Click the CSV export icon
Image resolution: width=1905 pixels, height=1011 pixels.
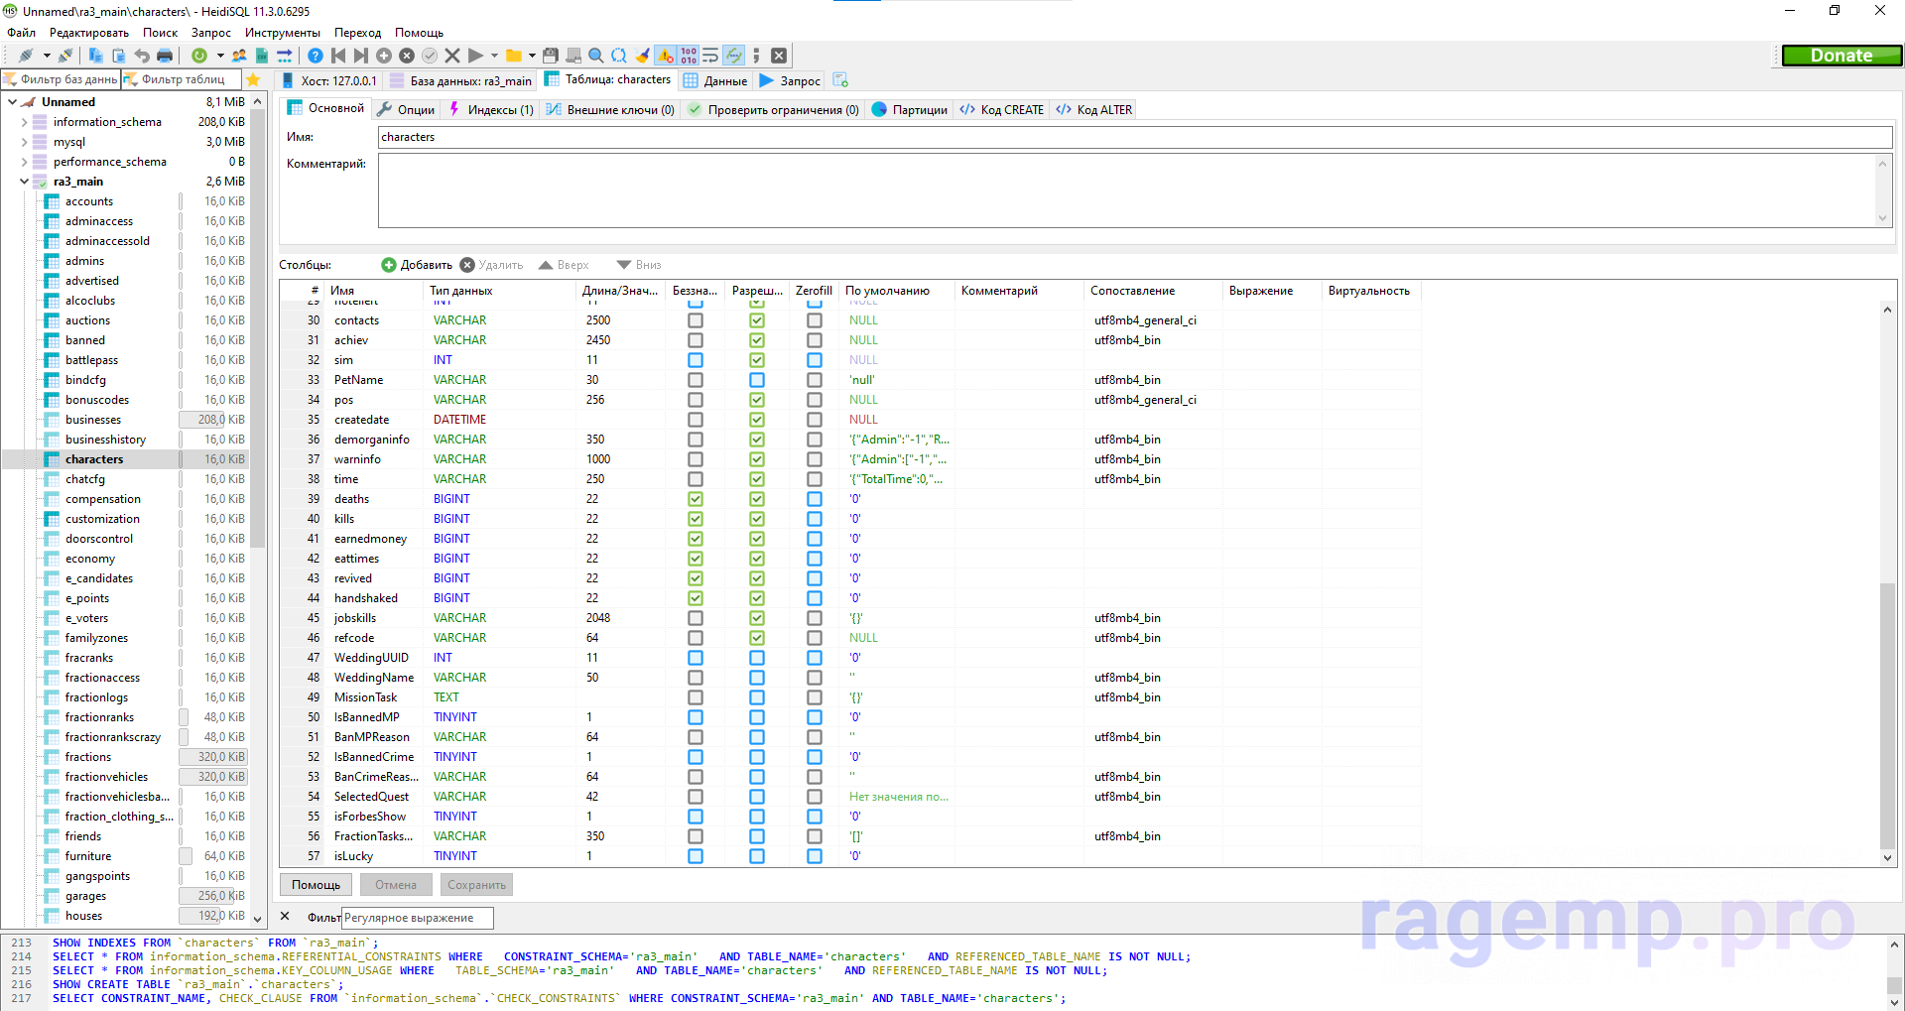[262, 56]
